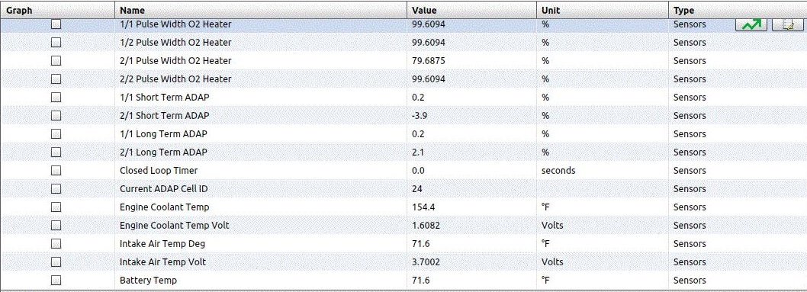Click the edit note icon in first row
This screenshot has width=807, height=292.
788,24
